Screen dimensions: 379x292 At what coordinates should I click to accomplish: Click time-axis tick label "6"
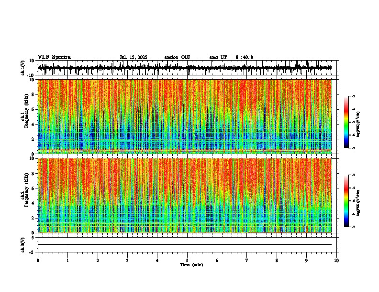point(217,261)
